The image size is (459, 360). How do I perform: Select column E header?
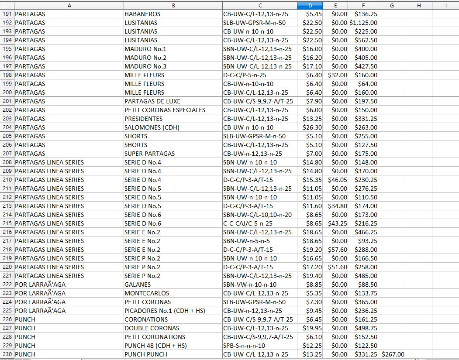335,5
